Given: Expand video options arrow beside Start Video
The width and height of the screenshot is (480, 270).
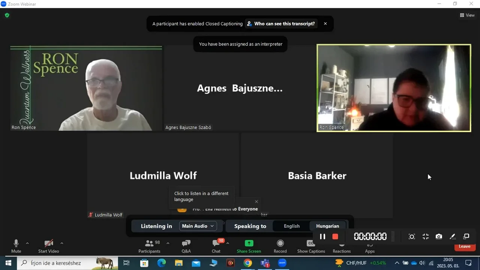Looking at the screenshot, I should [x=62, y=243].
